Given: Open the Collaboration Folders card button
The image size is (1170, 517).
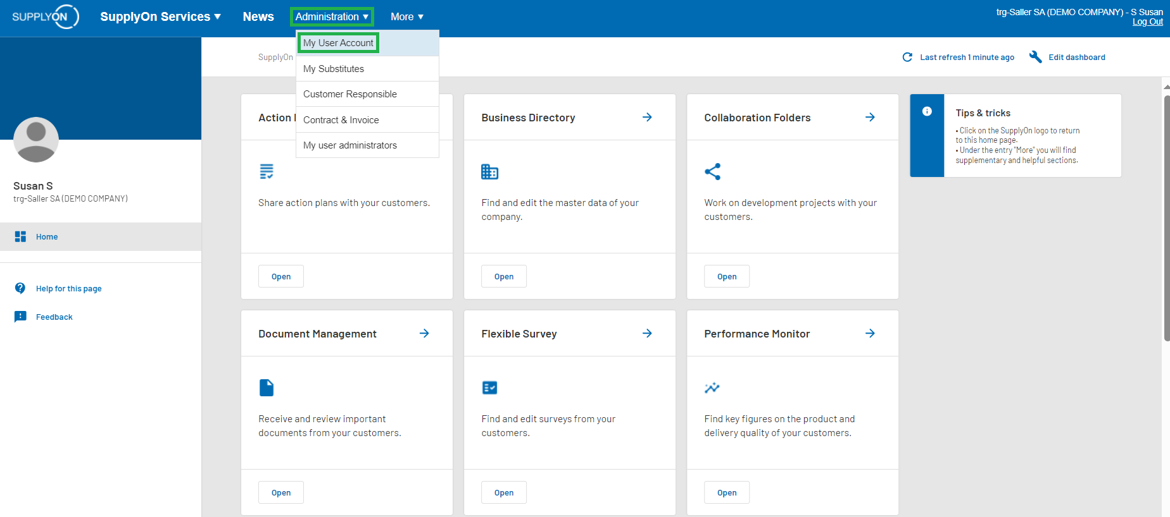Looking at the screenshot, I should click(727, 276).
